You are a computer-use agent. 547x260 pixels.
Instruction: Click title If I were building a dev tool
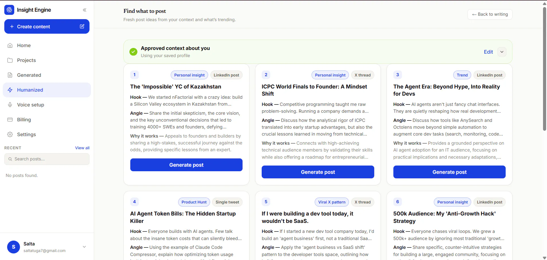click(x=308, y=217)
